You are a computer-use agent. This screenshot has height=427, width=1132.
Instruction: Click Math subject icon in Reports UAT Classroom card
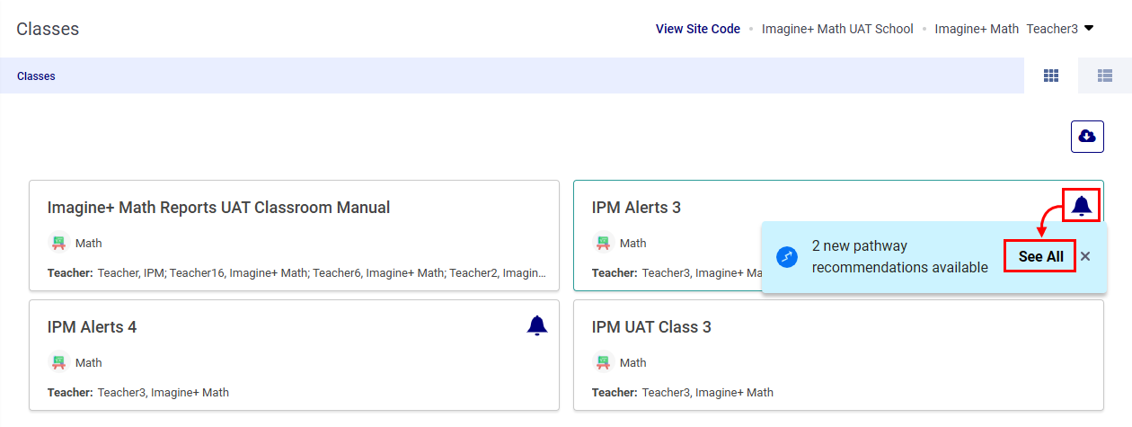(58, 243)
